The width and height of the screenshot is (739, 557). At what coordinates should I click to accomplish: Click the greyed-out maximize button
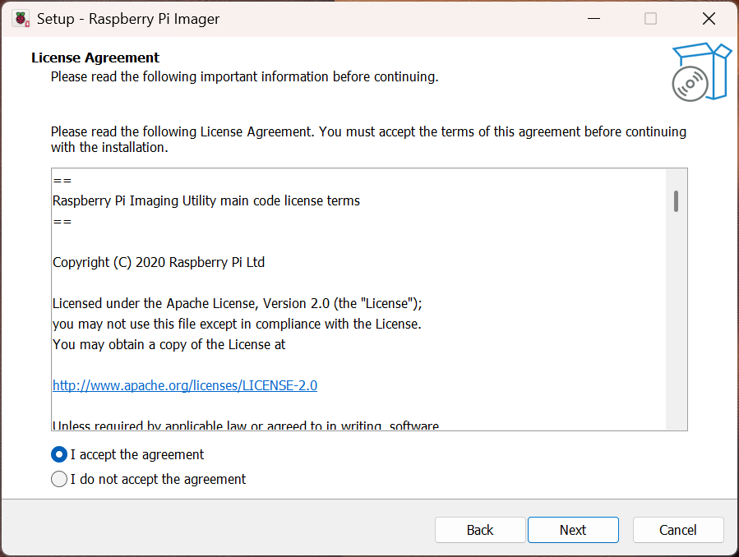(650, 19)
